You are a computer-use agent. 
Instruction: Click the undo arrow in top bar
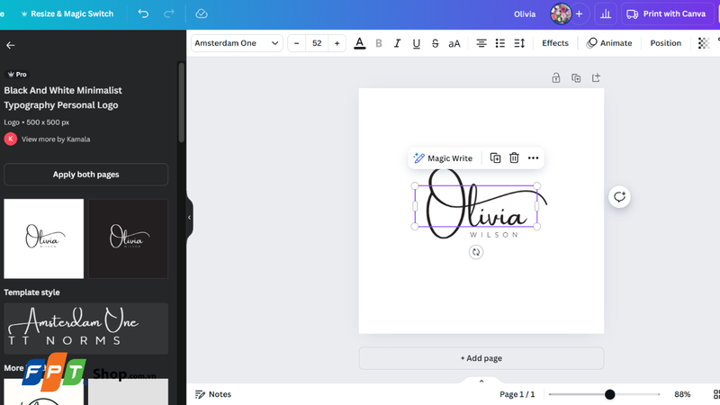click(x=144, y=13)
